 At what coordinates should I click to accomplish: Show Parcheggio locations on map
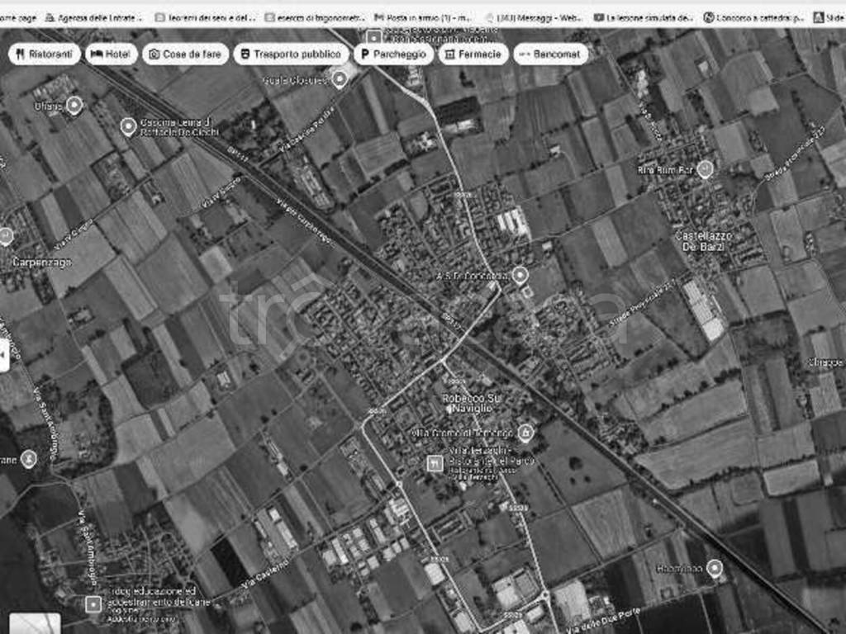[x=392, y=54]
